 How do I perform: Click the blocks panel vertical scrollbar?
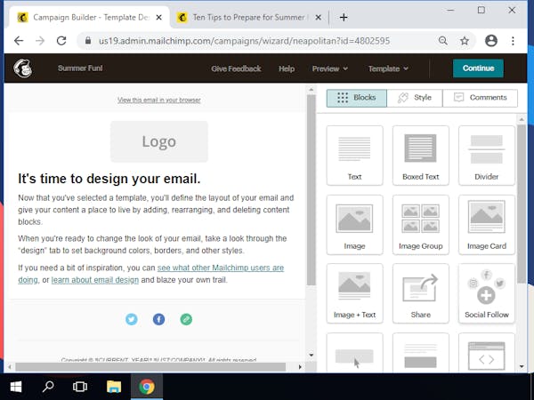(522, 204)
